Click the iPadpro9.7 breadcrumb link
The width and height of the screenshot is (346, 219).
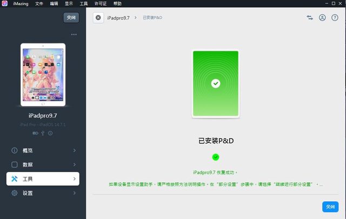118,18
